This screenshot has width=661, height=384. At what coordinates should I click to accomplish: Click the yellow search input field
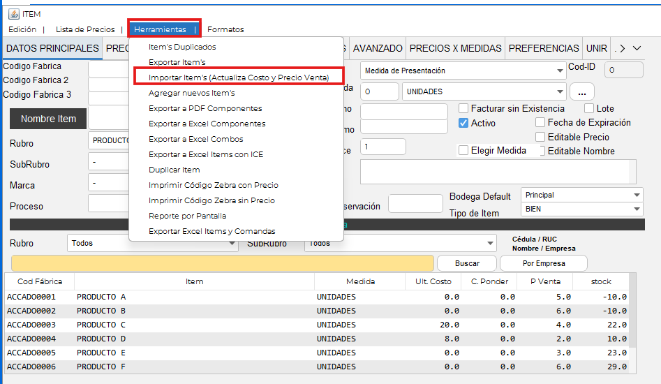(x=223, y=263)
